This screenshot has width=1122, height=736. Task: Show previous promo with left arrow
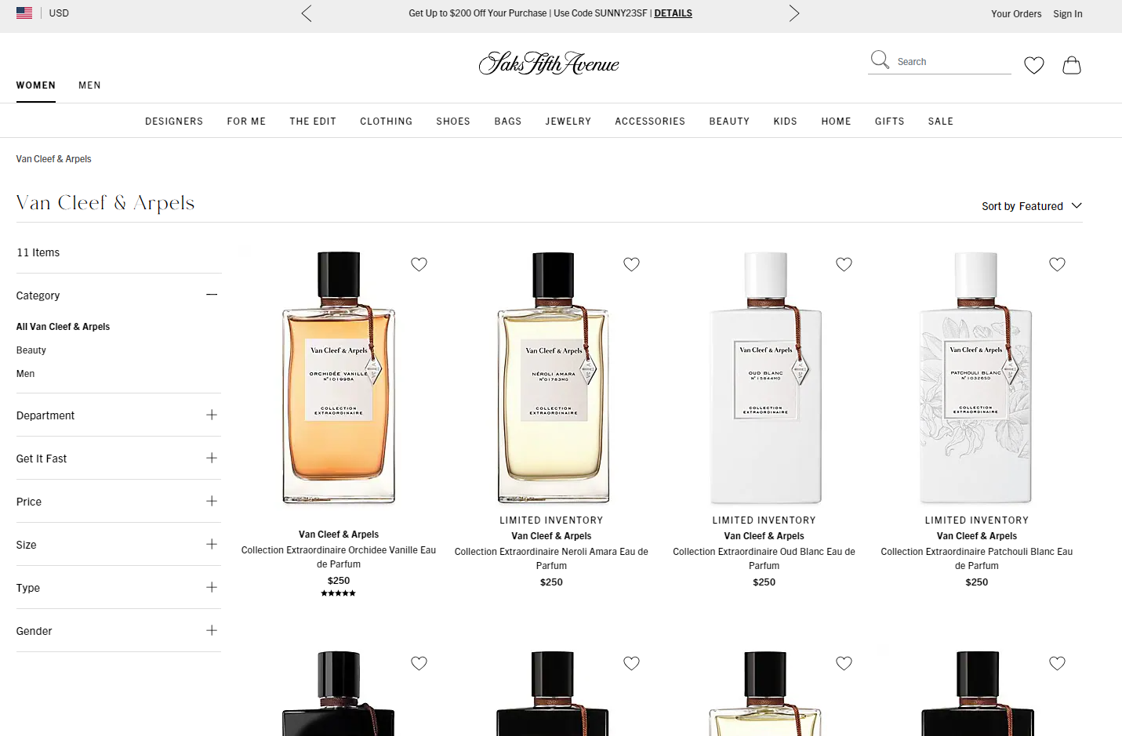tap(307, 13)
